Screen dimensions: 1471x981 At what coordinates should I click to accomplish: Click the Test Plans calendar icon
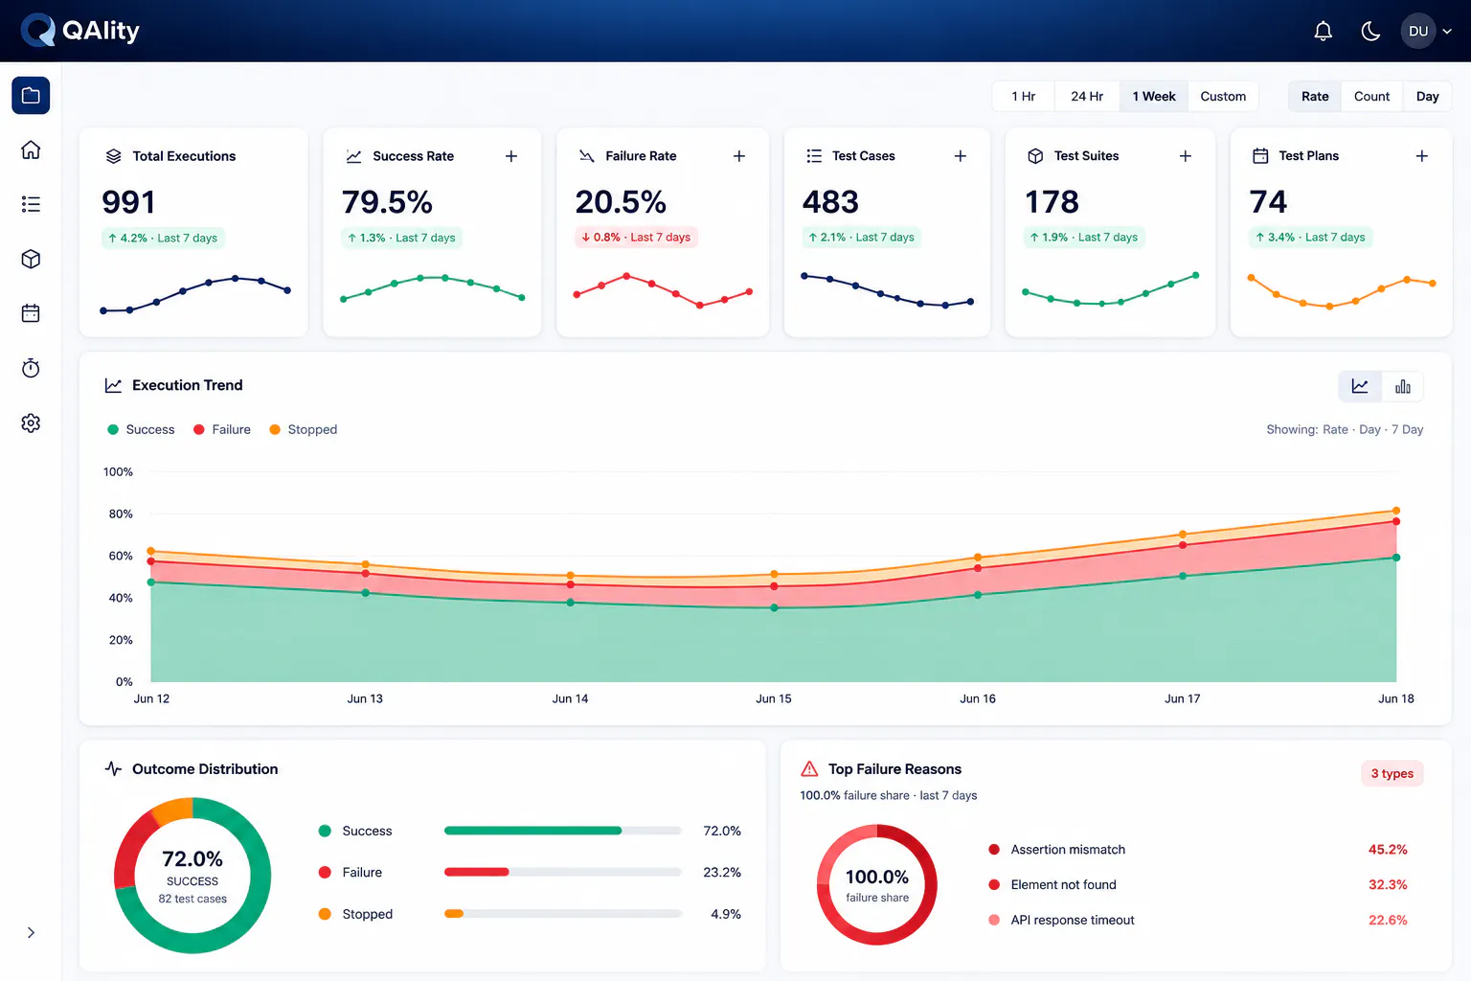pyautogui.click(x=1260, y=156)
